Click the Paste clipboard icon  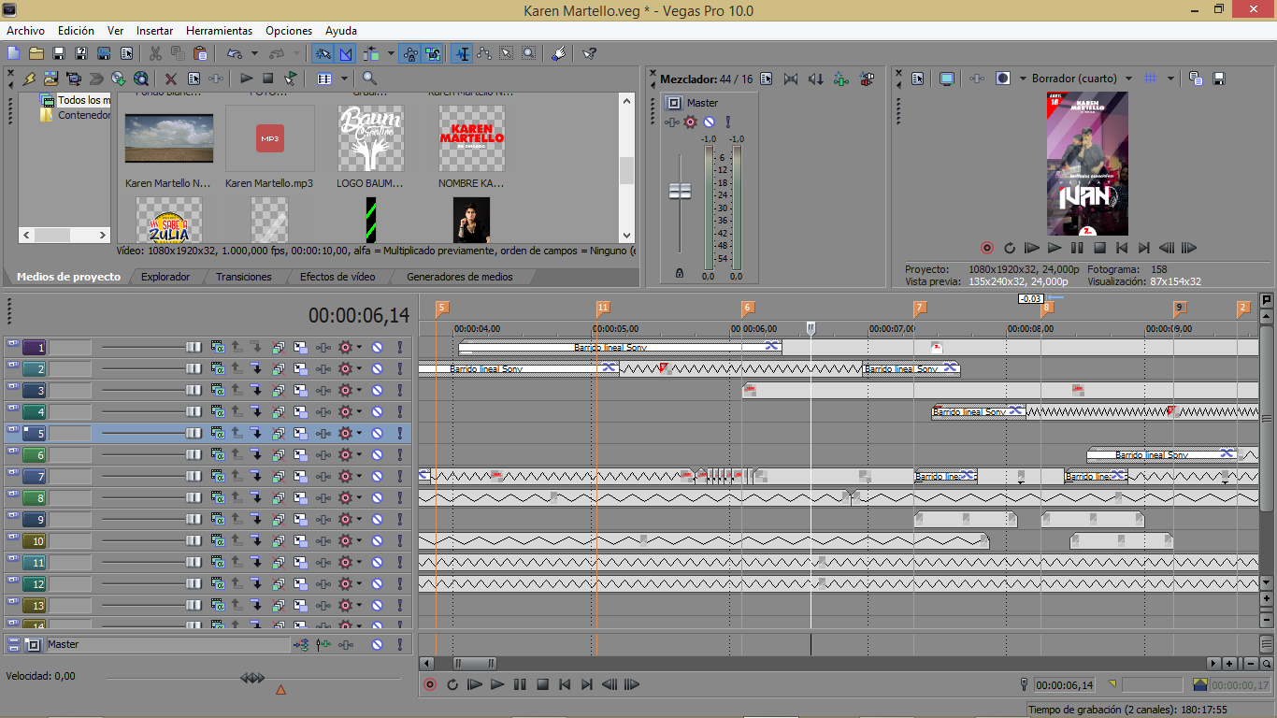(x=200, y=53)
